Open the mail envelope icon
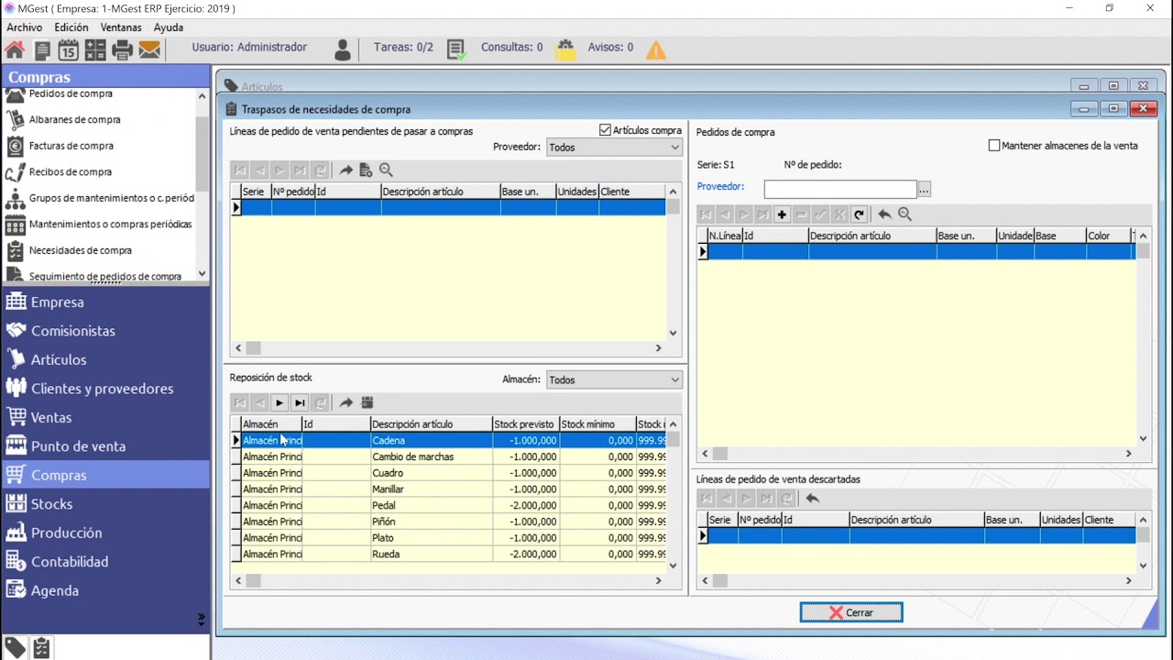The width and height of the screenshot is (1173, 660). (x=149, y=49)
